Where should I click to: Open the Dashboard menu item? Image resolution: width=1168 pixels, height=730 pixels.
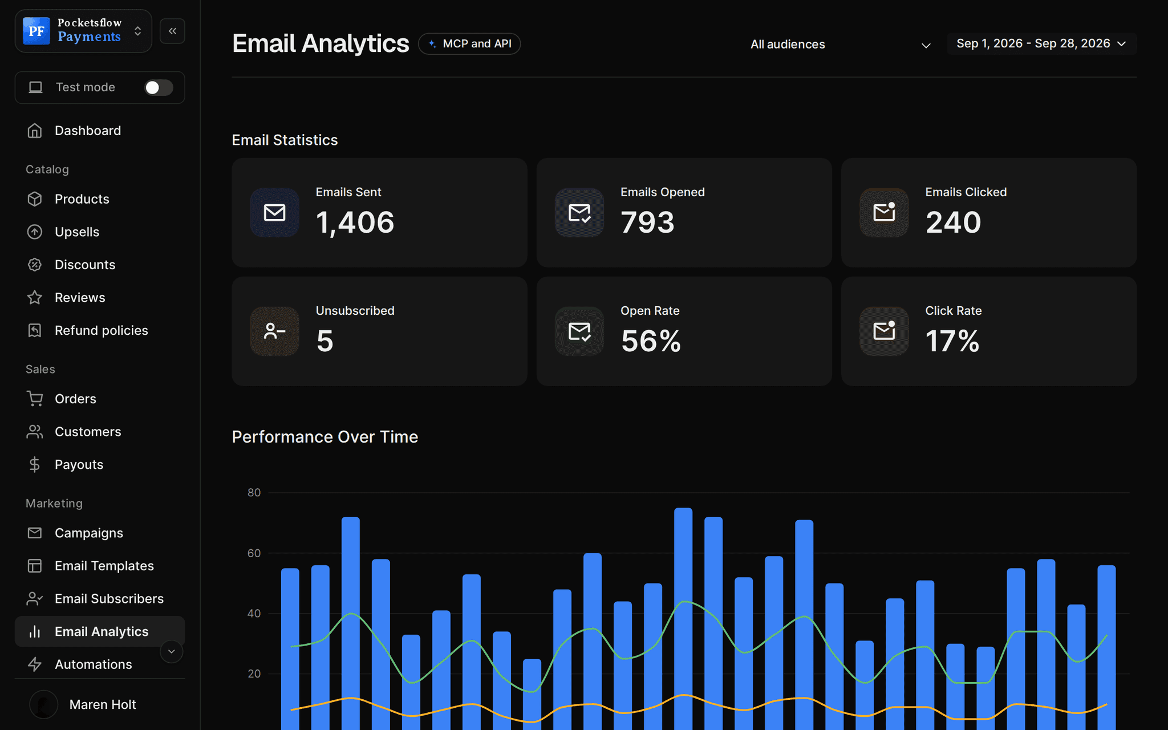100,131
